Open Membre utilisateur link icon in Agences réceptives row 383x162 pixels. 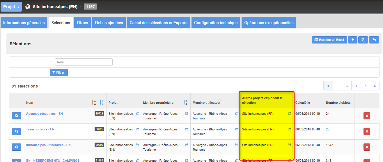236,114
